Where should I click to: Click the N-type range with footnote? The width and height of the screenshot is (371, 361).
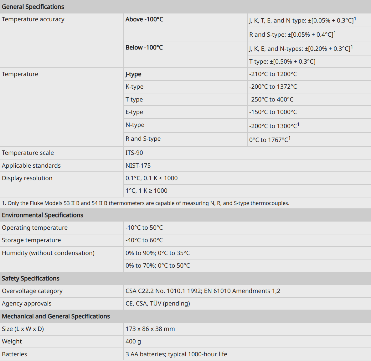point(274,126)
